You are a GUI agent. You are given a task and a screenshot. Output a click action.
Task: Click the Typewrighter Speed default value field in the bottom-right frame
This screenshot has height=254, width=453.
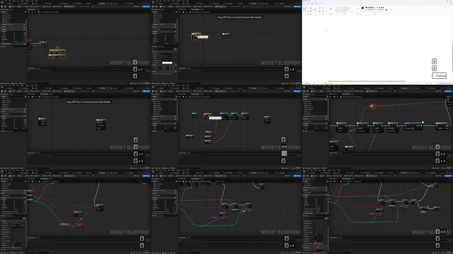[318, 250]
